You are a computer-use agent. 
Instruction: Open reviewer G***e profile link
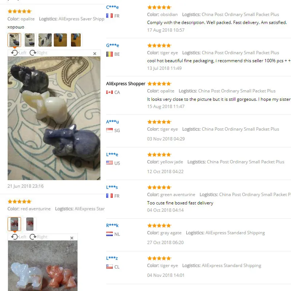tap(112, 45)
